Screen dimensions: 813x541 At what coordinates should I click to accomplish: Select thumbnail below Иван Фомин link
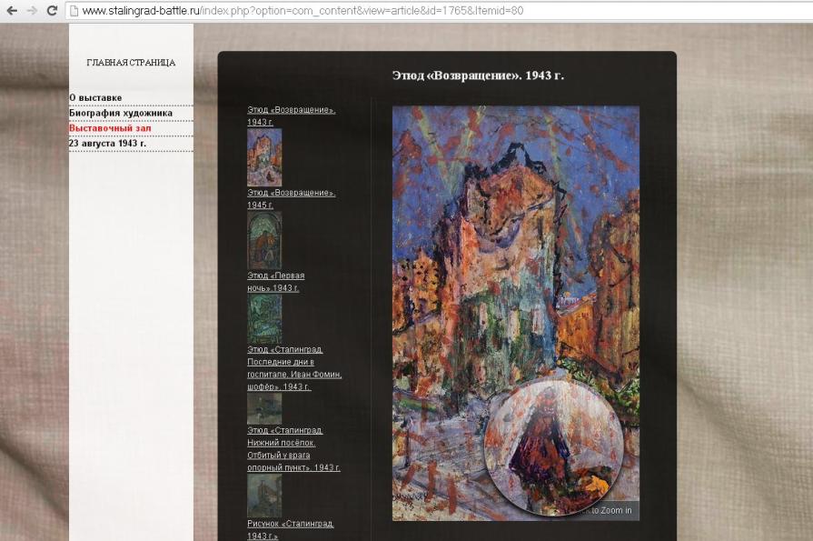[264, 408]
